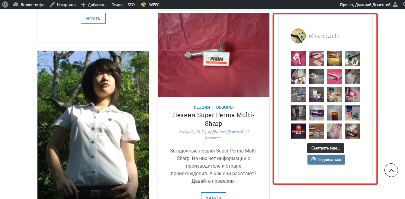Click the Настроить customize brush item
This screenshot has width=405, height=199.
(x=63, y=5)
